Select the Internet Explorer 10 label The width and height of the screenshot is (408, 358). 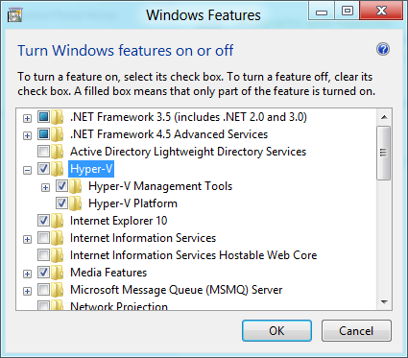[x=119, y=221]
